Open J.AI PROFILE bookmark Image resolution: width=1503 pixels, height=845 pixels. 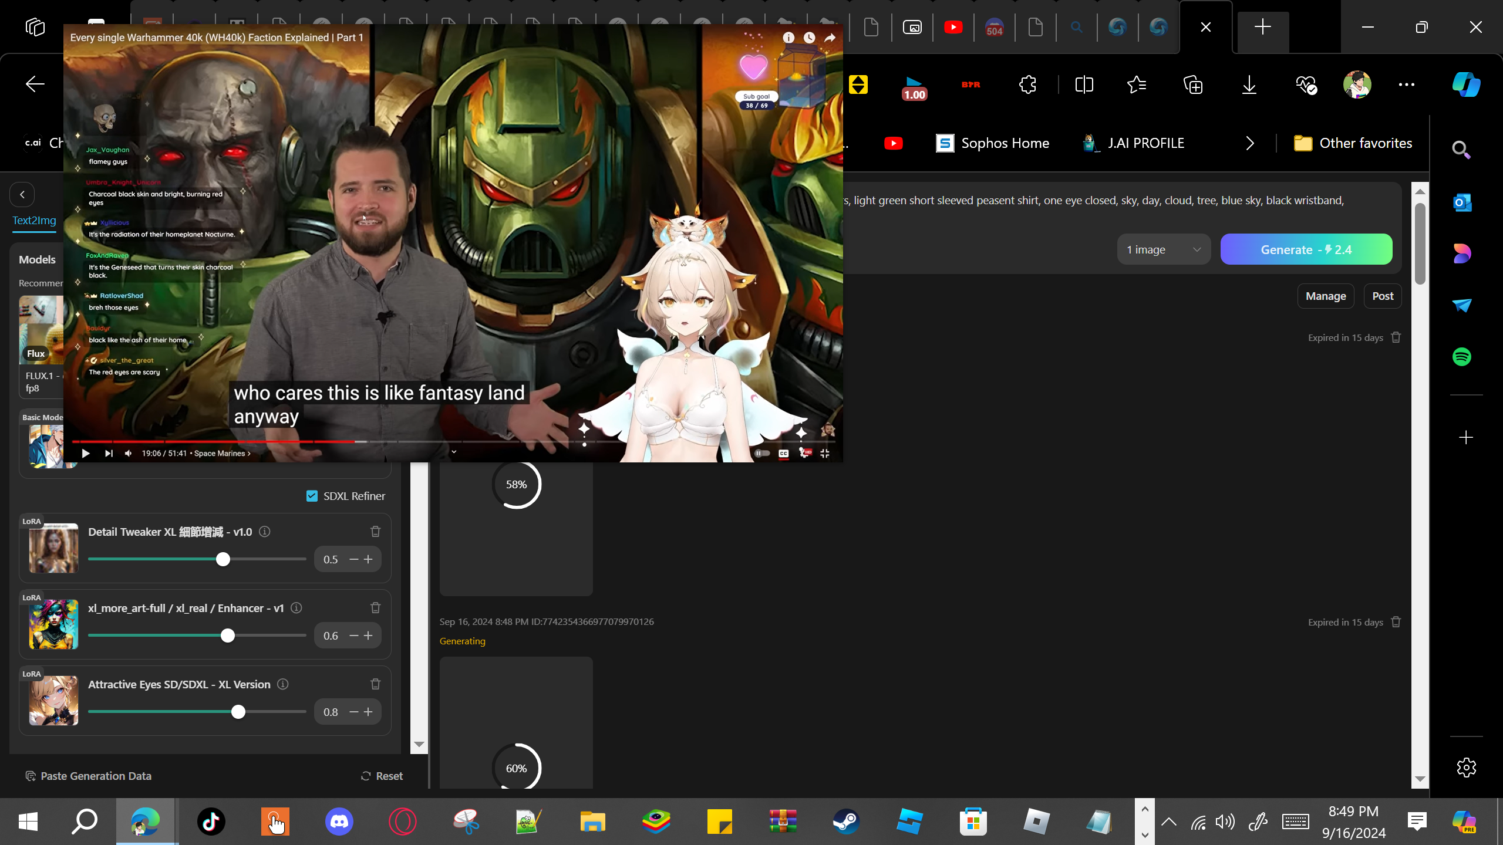pos(1133,143)
